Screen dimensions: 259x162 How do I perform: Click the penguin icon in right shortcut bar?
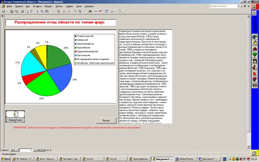(x=255, y=43)
